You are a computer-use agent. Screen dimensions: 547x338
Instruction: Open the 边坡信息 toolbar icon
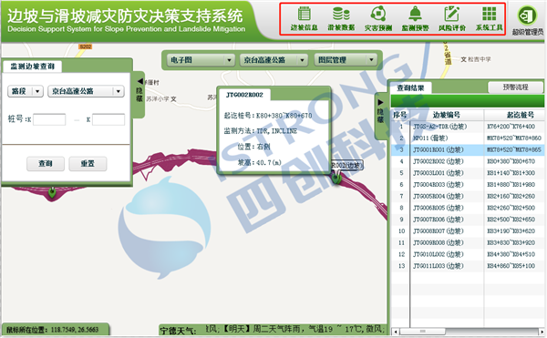click(304, 19)
